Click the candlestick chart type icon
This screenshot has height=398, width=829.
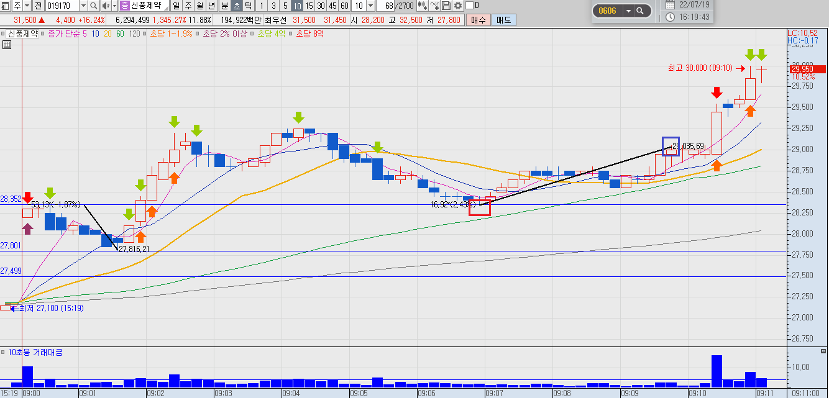tap(423, 6)
